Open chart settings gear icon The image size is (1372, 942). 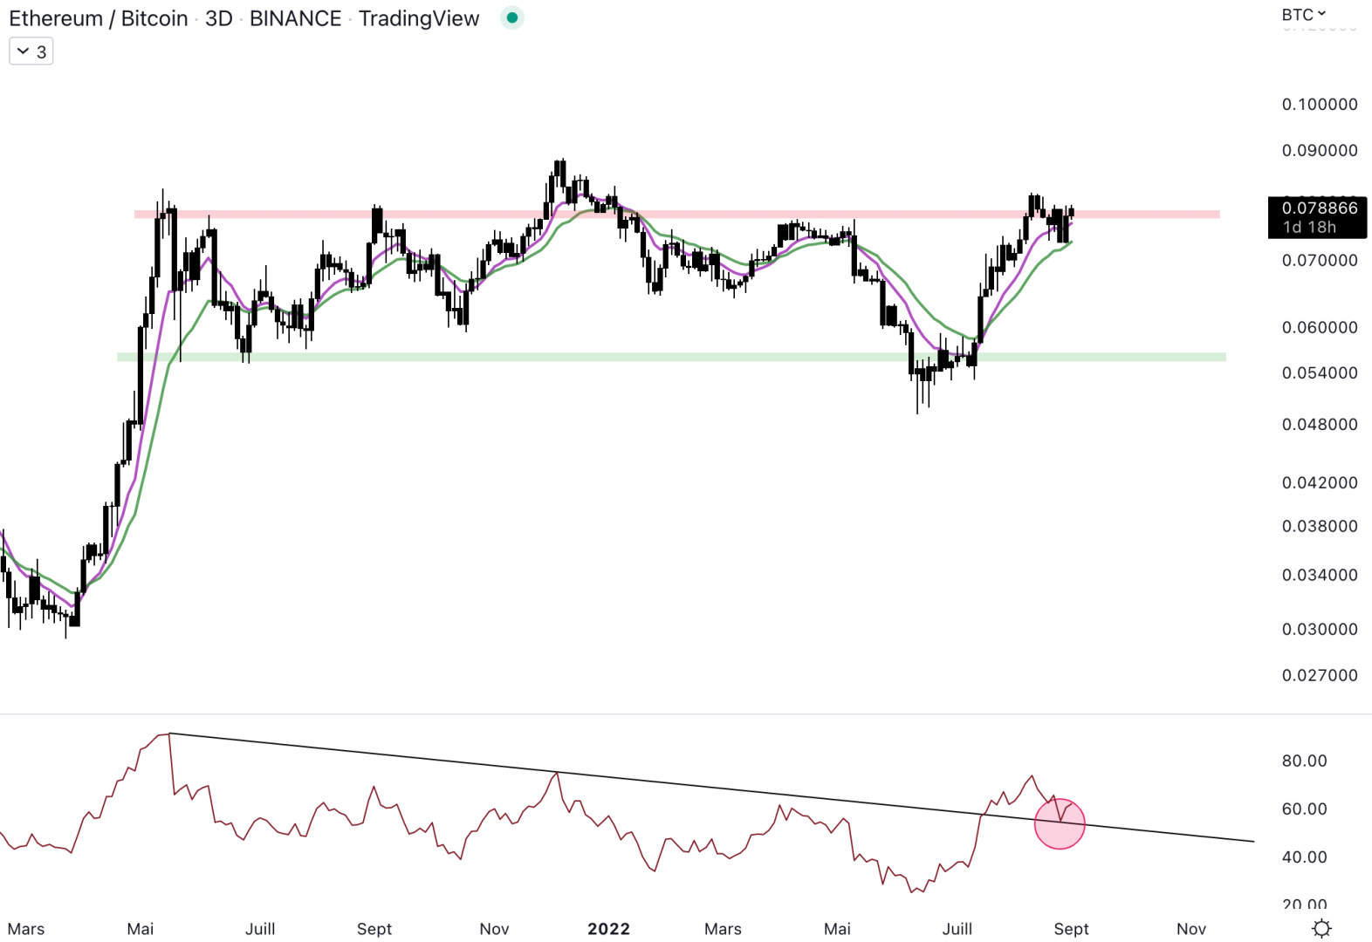1321,928
